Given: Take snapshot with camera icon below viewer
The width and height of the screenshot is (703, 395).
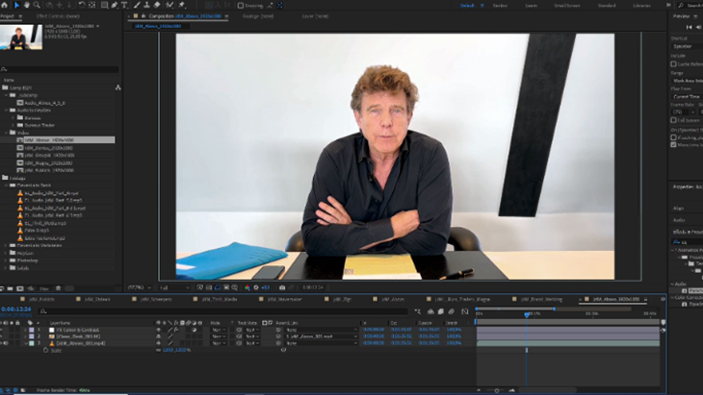Looking at the screenshot, I should click(x=282, y=287).
